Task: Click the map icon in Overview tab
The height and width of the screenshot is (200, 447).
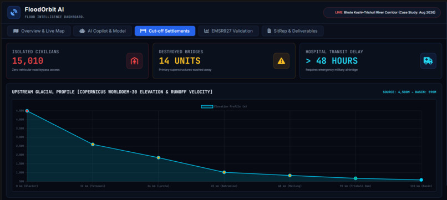Action: [16, 31]
